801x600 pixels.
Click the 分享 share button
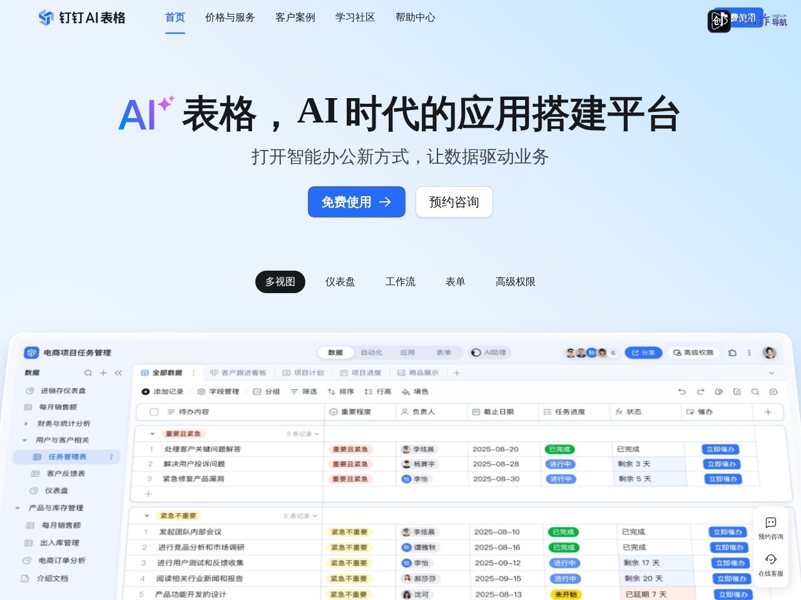(x=643, y=352)
